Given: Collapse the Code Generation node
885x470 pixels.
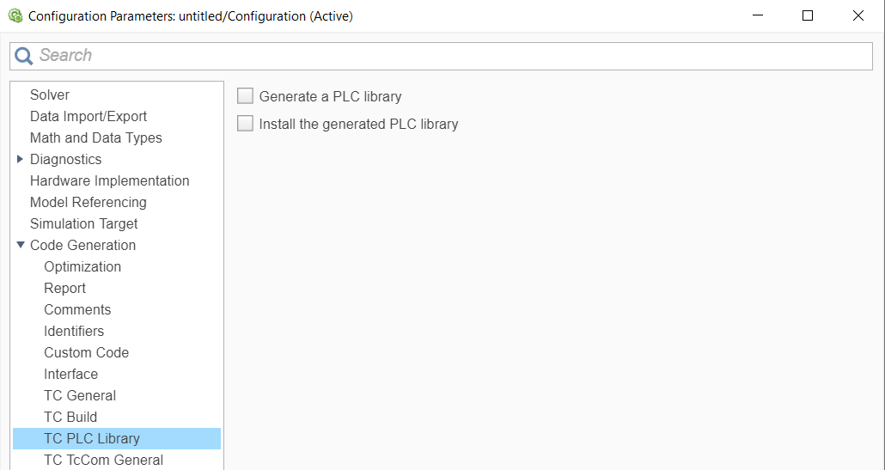Looking at the screenshot, I should pos(21,245).
